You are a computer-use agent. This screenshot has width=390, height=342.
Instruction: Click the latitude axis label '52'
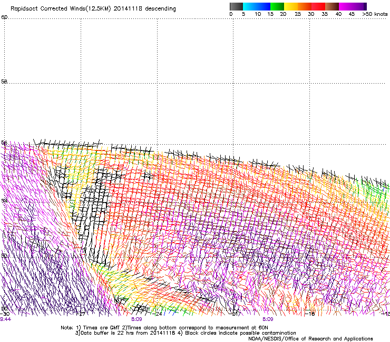coord(4,256)
